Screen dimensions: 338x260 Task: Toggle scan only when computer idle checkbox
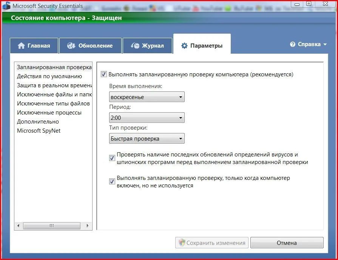point(112,181)
